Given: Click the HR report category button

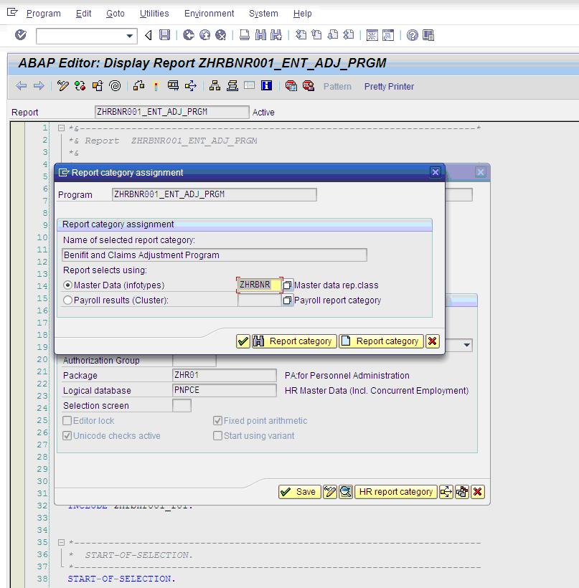Looking at the screenshot, I should 396,492.
